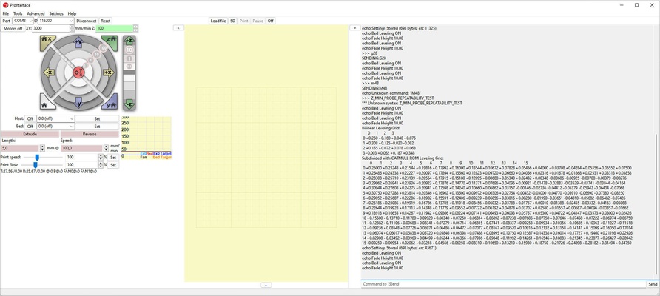
Task: Send the console command
Action: (x=653, y=284)
